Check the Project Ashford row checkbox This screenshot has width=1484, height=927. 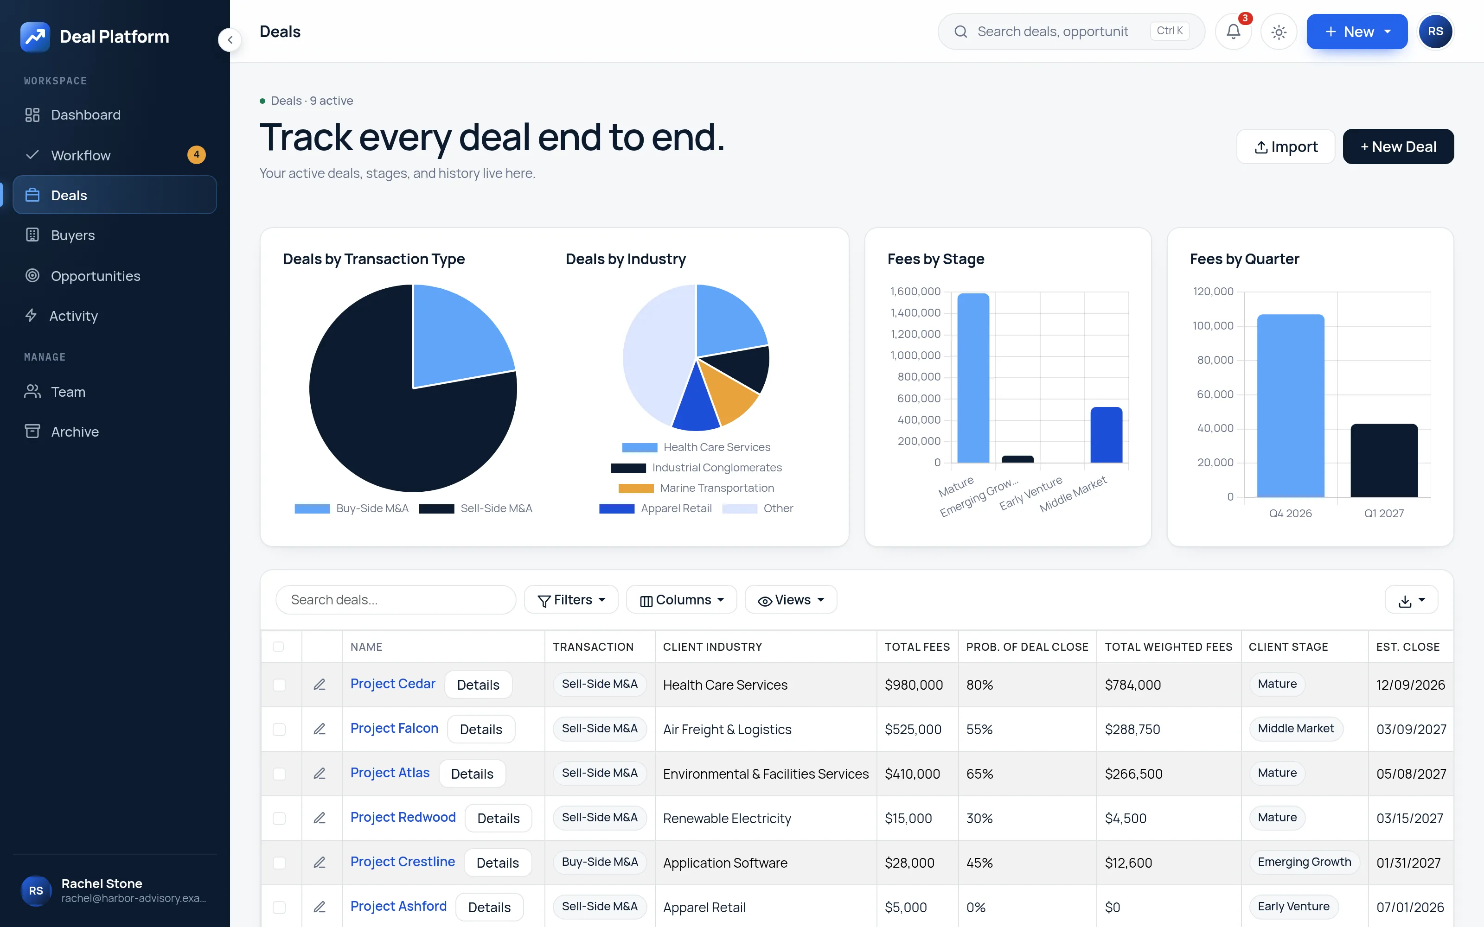point(279,908)
